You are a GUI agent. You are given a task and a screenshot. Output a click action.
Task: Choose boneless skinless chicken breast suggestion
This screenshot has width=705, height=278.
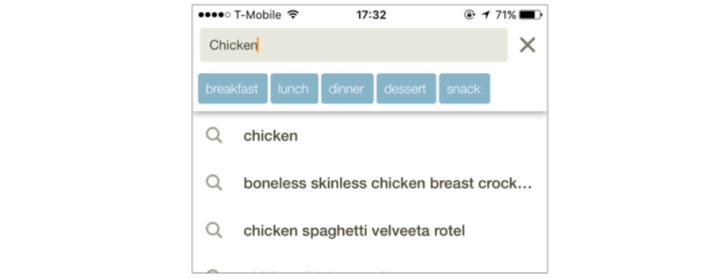click(370, 183)
